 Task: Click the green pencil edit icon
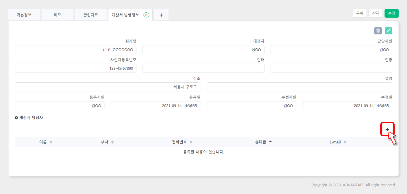click(x=388, y=31)
